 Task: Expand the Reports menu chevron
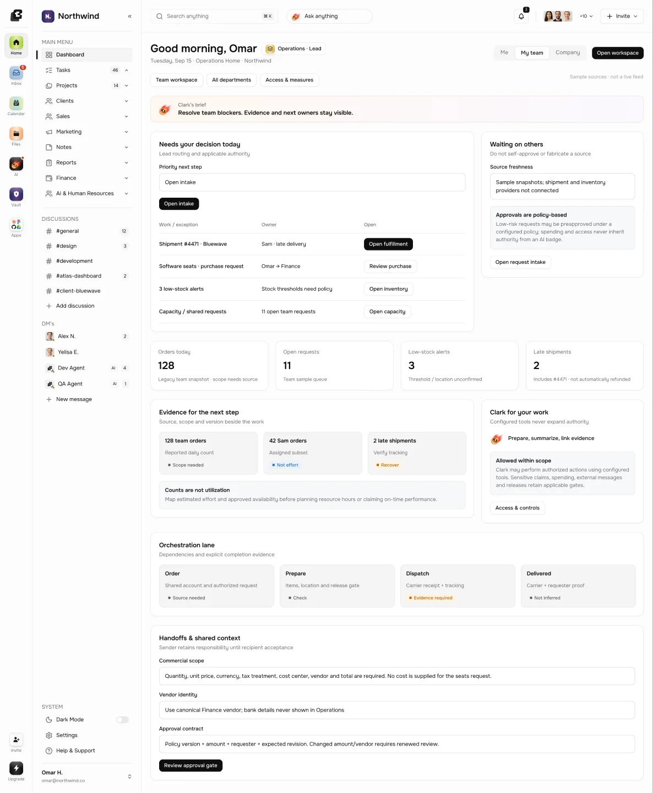click(127, 163)
